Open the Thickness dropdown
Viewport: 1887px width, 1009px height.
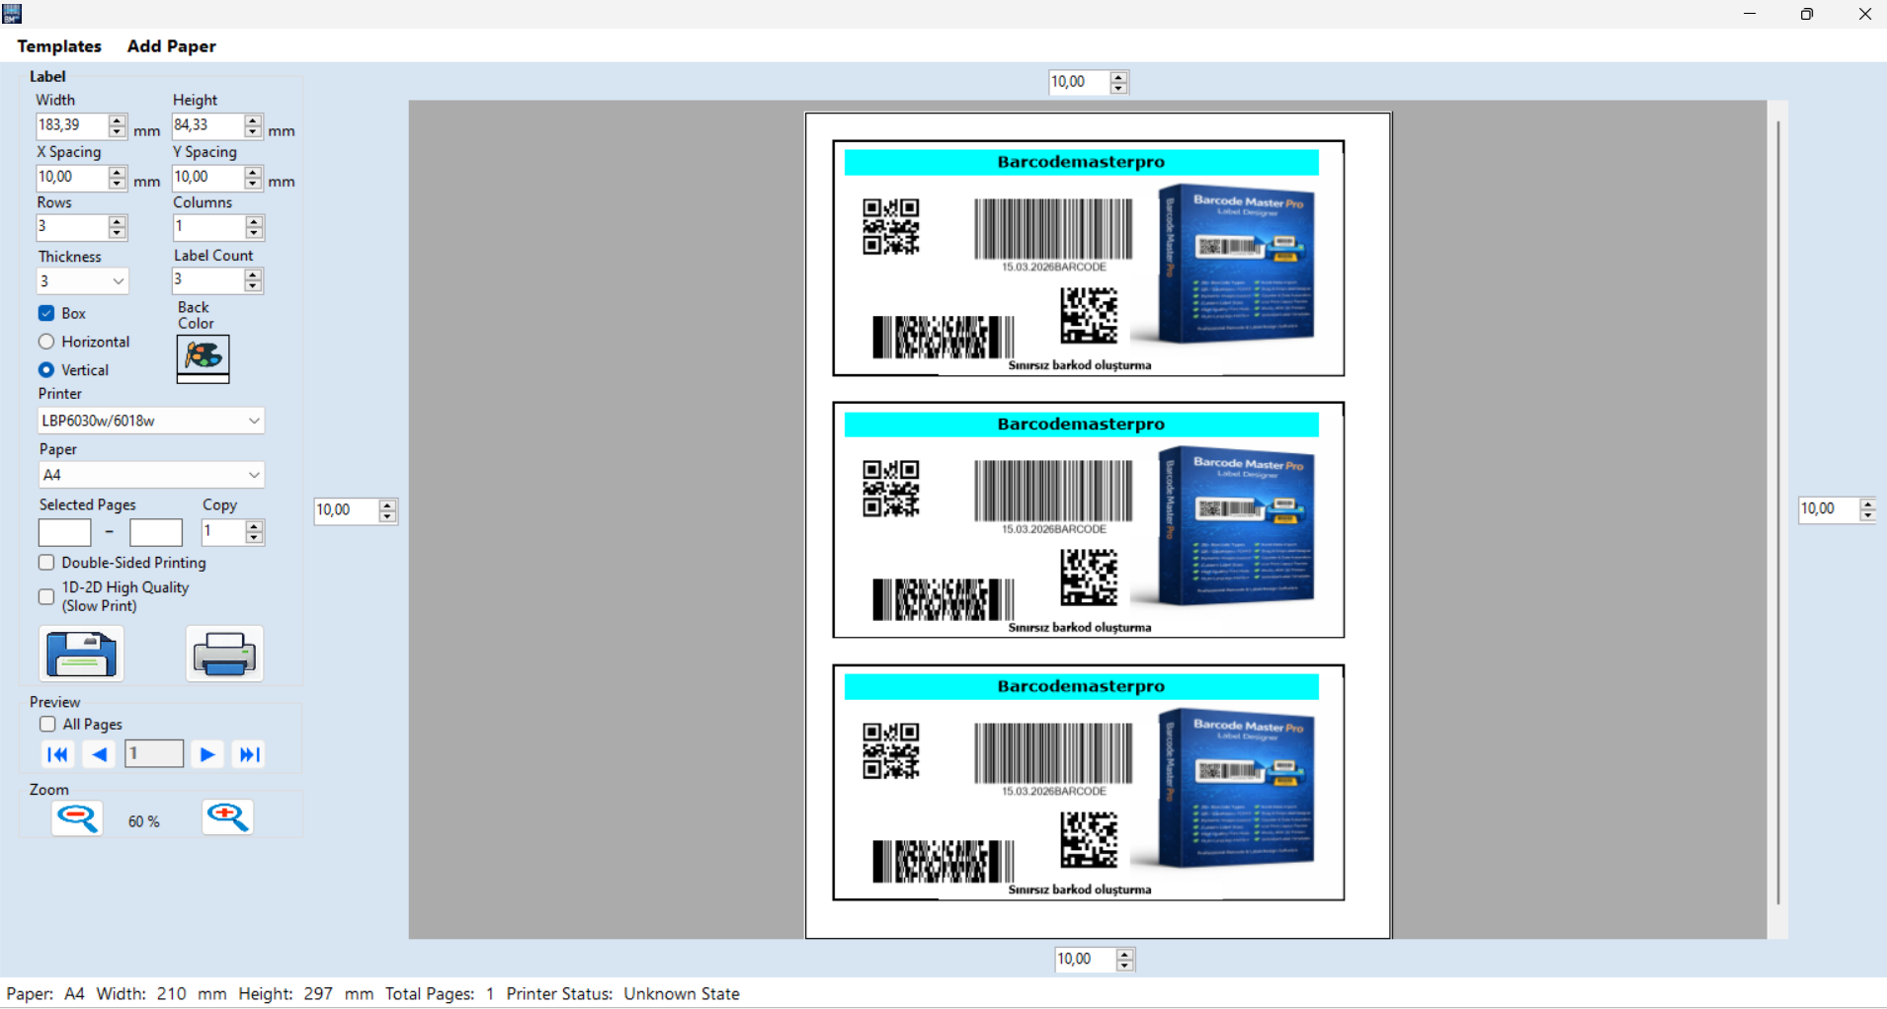[x=83, y=281]
